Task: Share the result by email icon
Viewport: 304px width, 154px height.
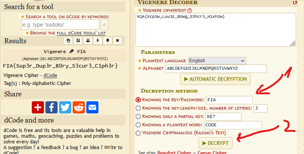Action: click(92, 107)
